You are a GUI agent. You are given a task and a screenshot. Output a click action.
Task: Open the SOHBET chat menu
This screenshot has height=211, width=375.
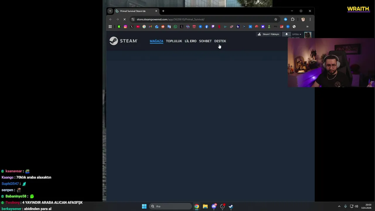tap(205, 41)
